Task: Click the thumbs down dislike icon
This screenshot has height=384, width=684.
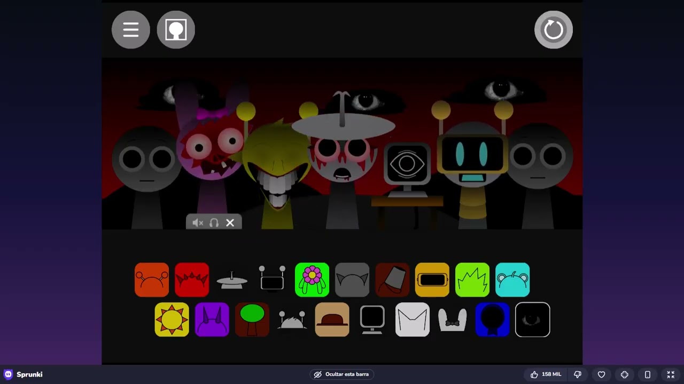Action: tap(578, 374)
